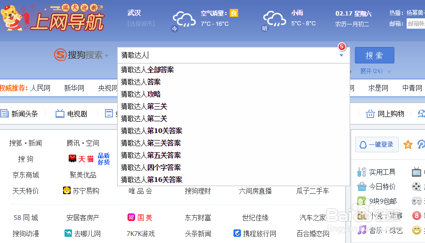
Task: Click the blue 搜索 search button
Action: click(374, 55)
